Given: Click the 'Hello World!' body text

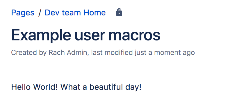Looking at the screenshot, I should (34, 87).
